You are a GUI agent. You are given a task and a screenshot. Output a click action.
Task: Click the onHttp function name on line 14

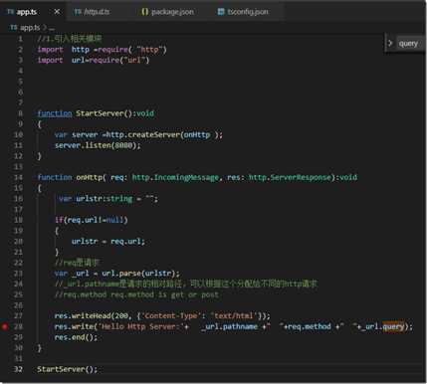point(90,177)
